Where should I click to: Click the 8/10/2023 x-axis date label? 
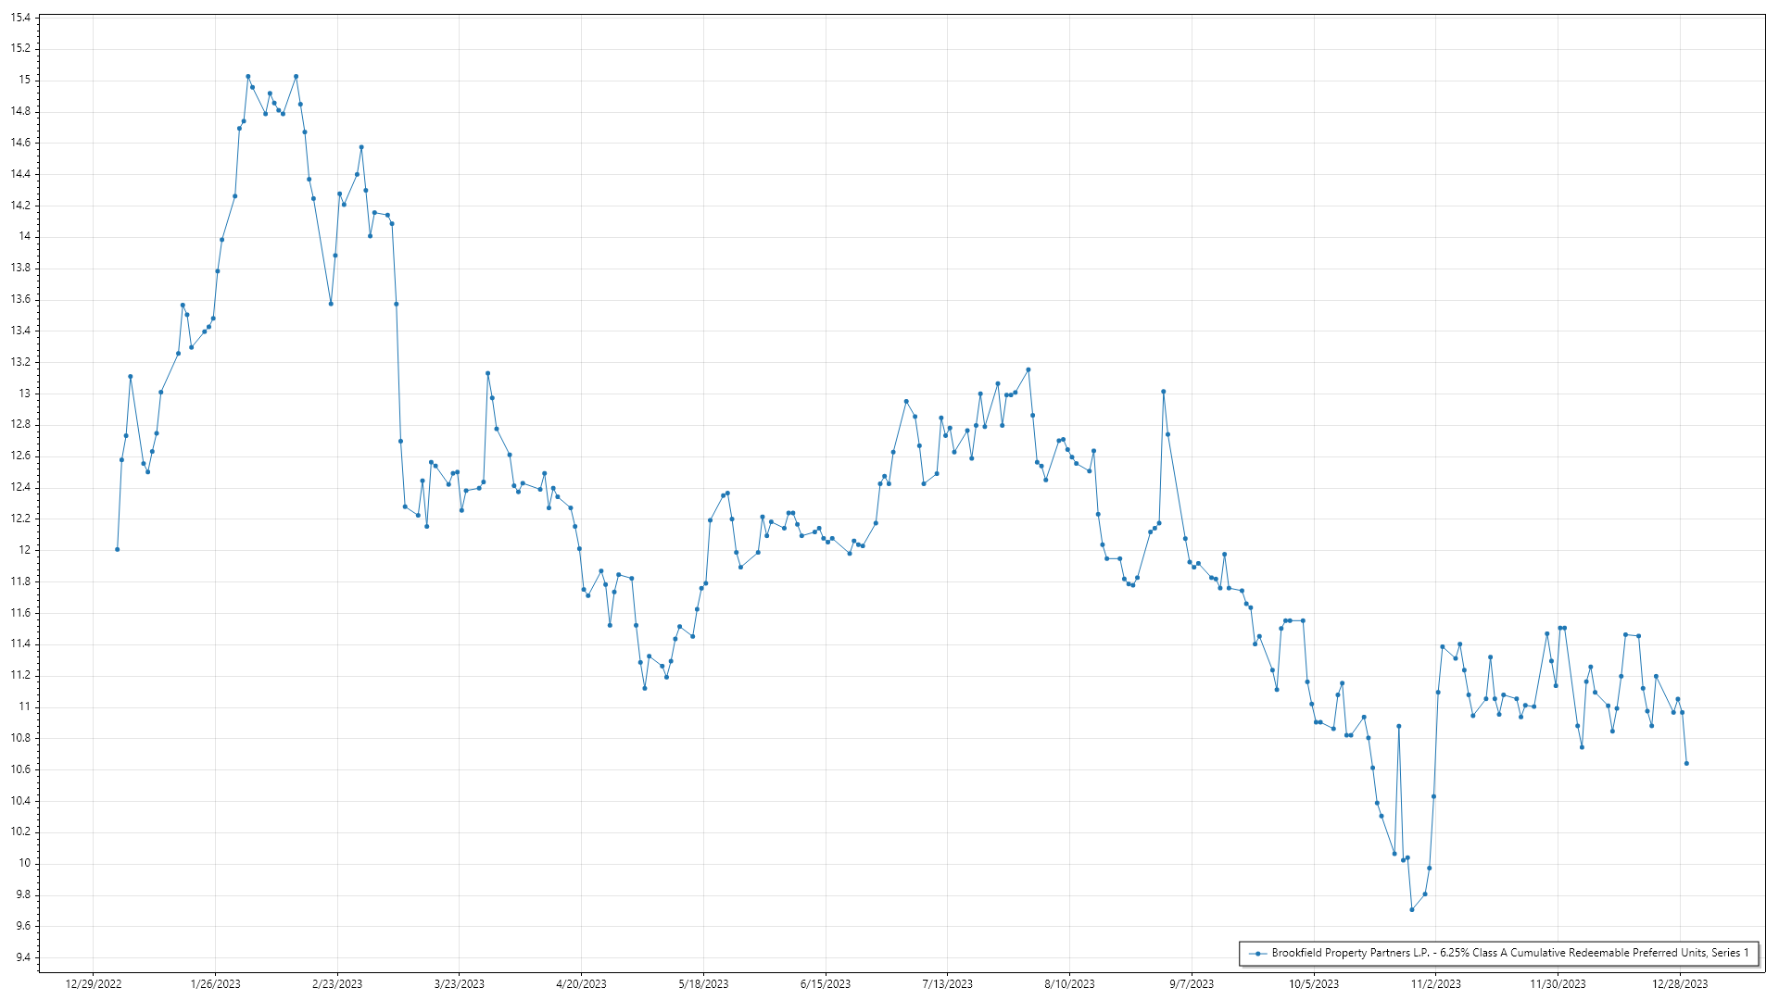(1069, 983)
